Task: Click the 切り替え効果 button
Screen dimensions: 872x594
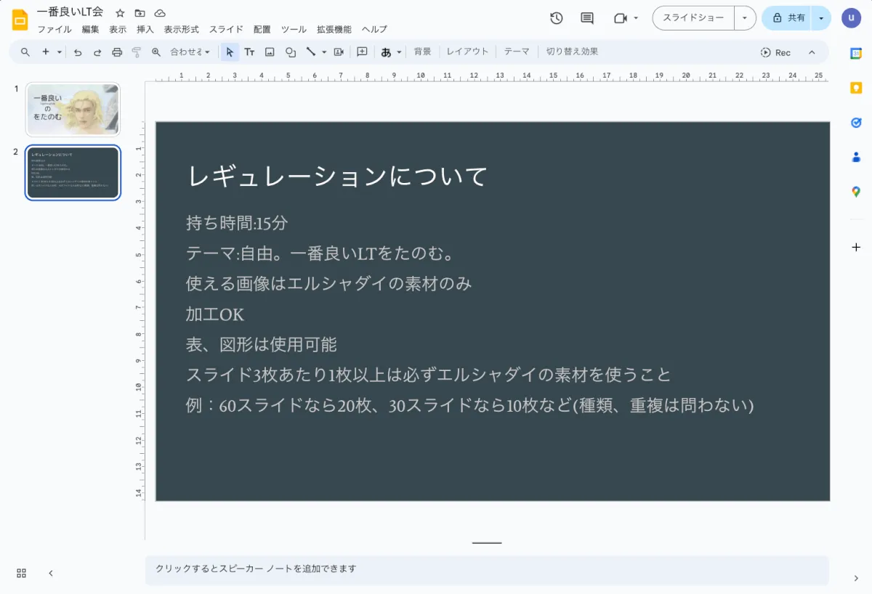Action: pos(572,52)
